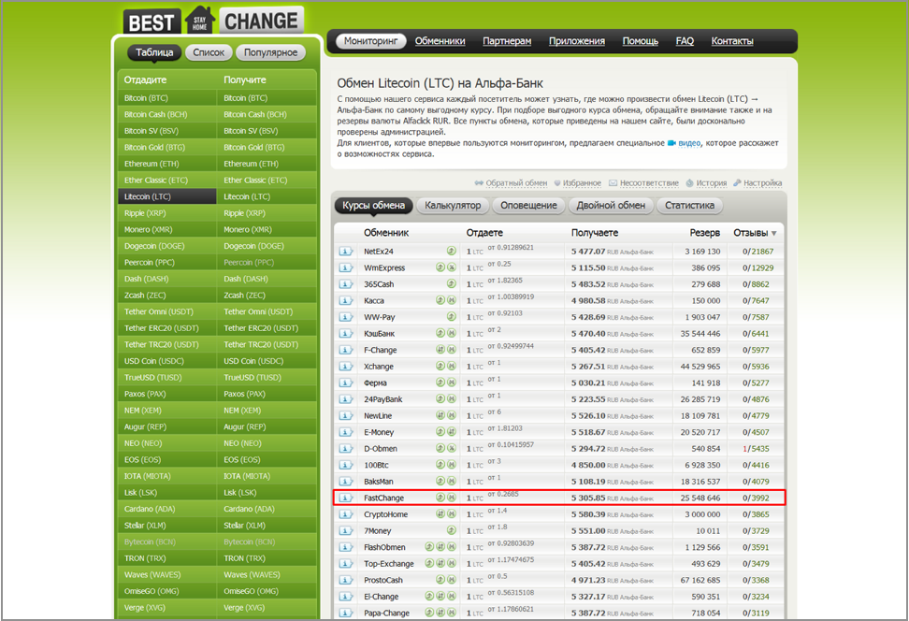Select the Курсы обмена tab
Viewport: 909px width, 621px height.
(373, 205)
